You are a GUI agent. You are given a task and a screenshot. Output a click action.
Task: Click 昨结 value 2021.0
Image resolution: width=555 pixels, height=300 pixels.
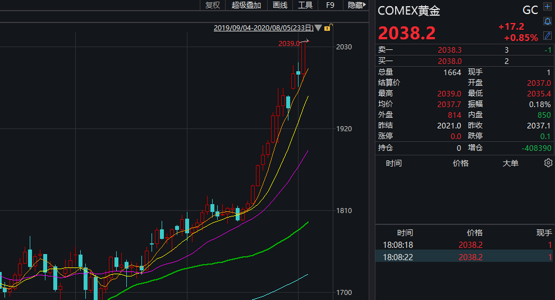pyautogui.click(x=449, y=126)
